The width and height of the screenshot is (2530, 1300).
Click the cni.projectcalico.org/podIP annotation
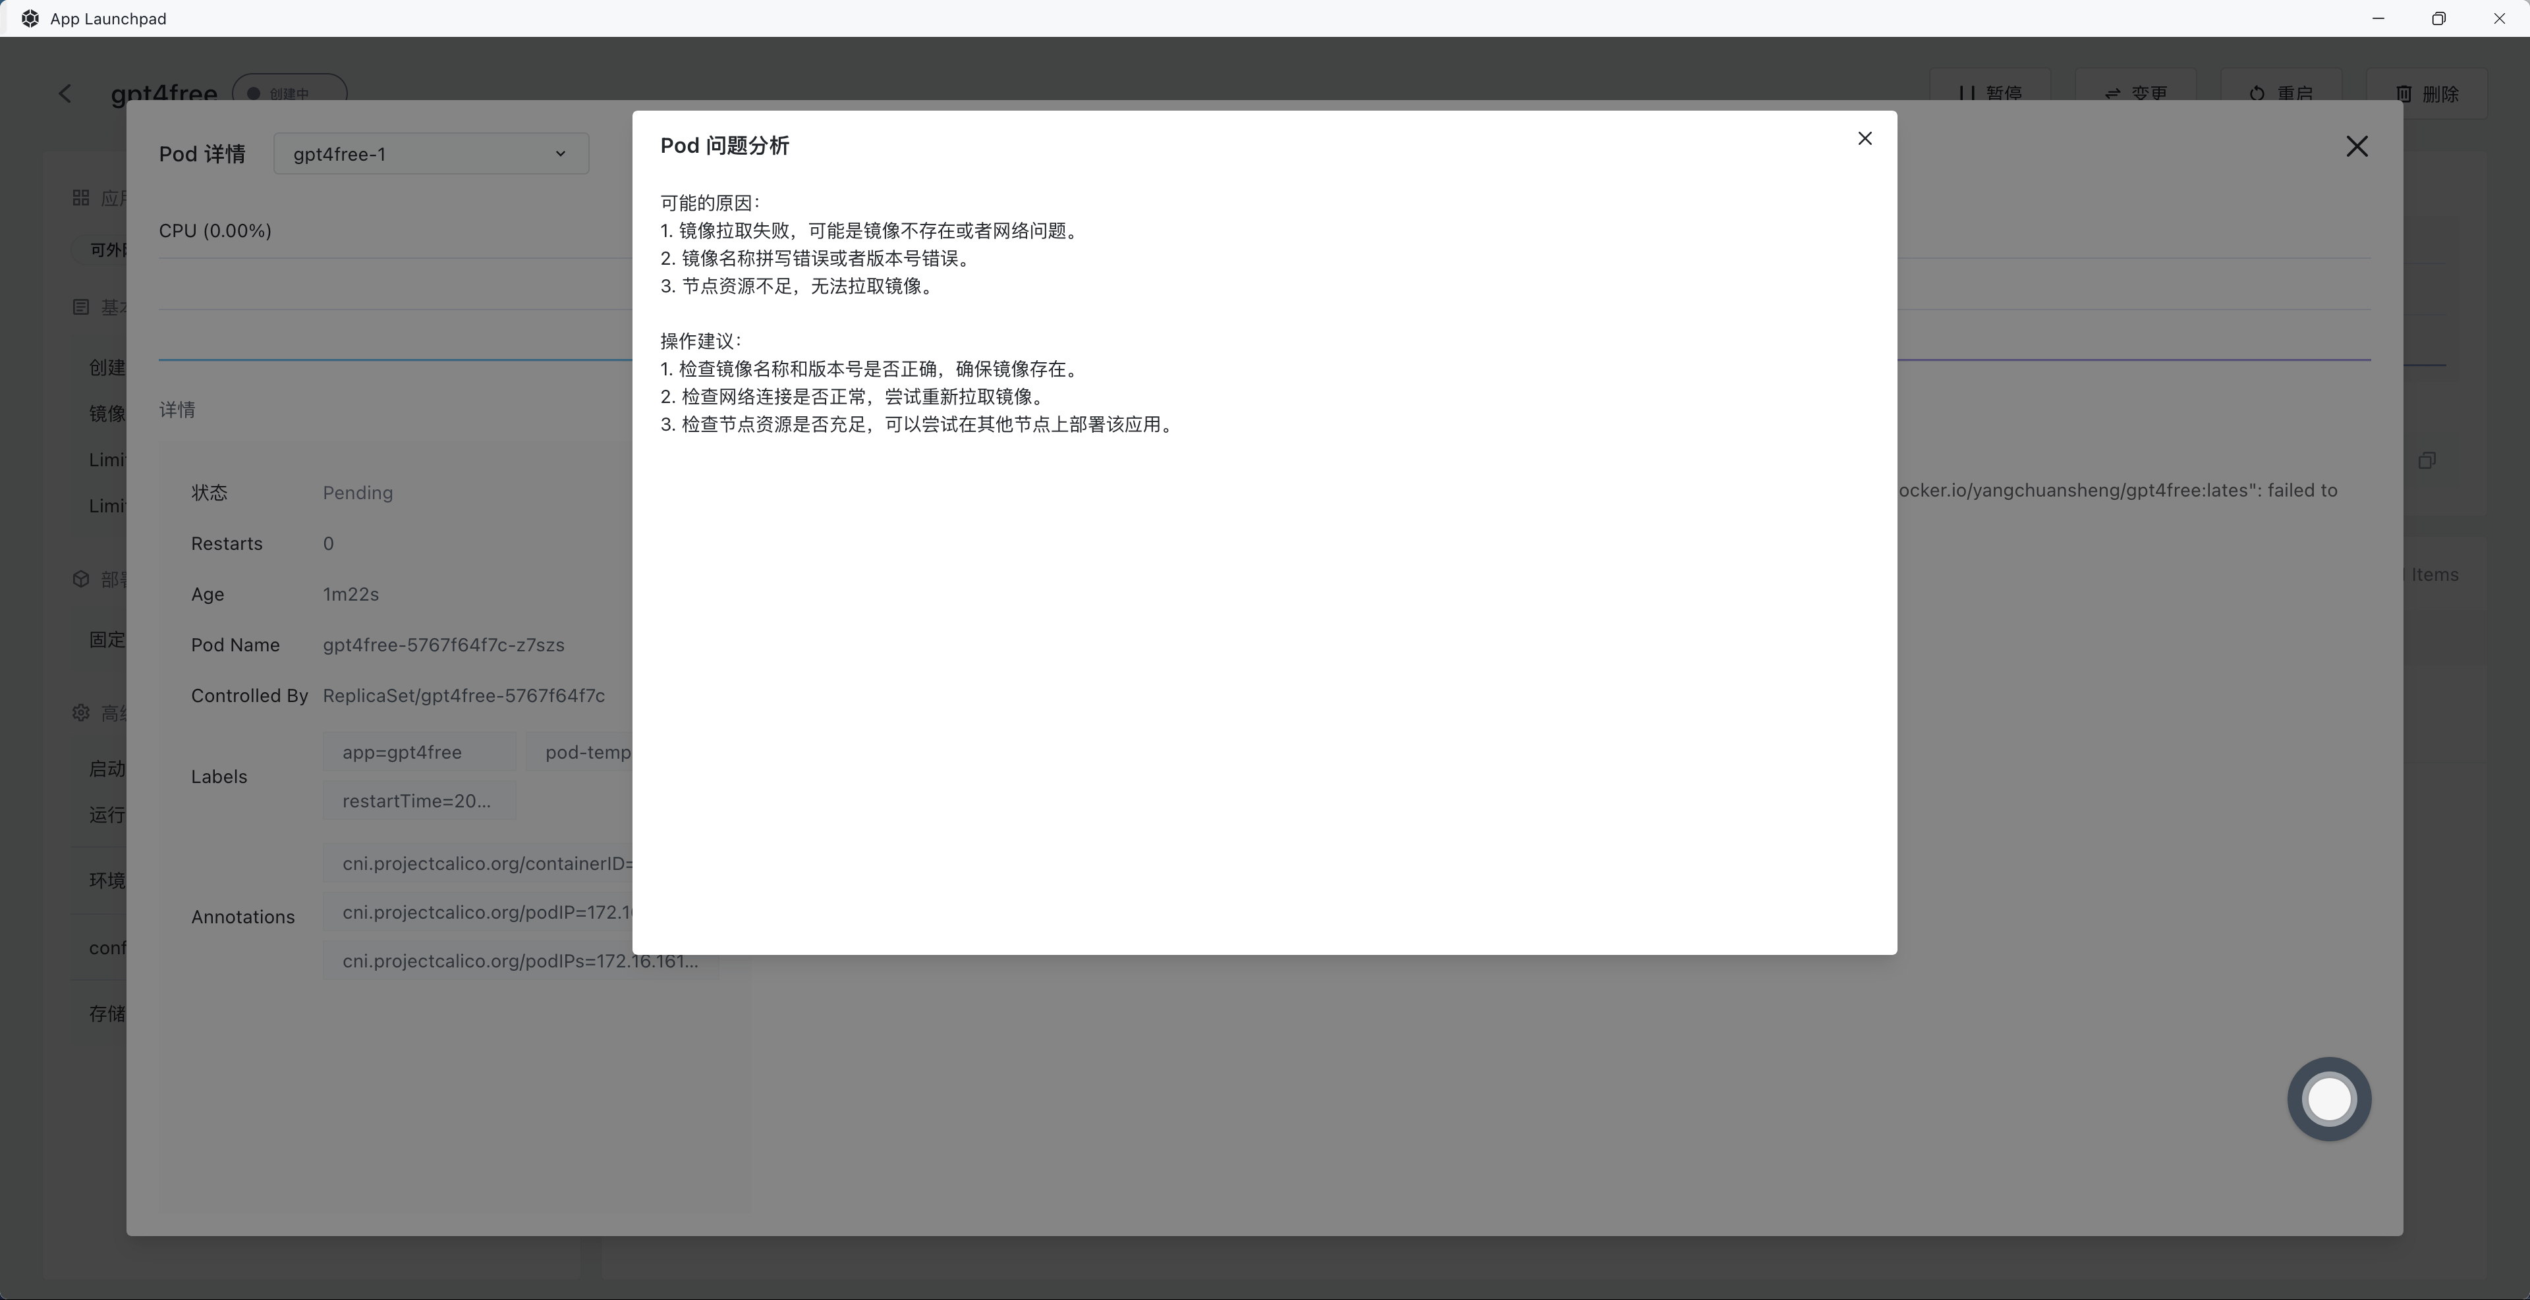478,912
